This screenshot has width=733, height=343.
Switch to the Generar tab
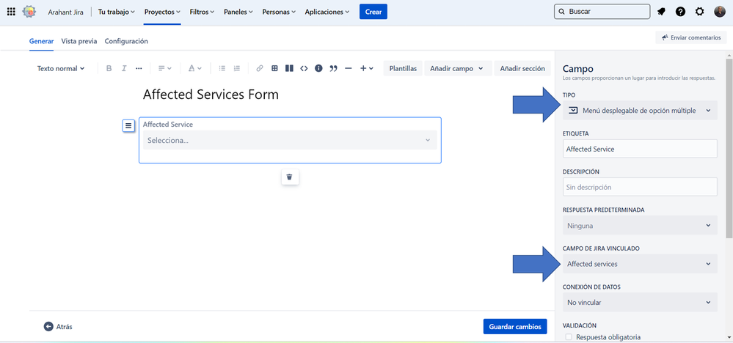[41, 41]
